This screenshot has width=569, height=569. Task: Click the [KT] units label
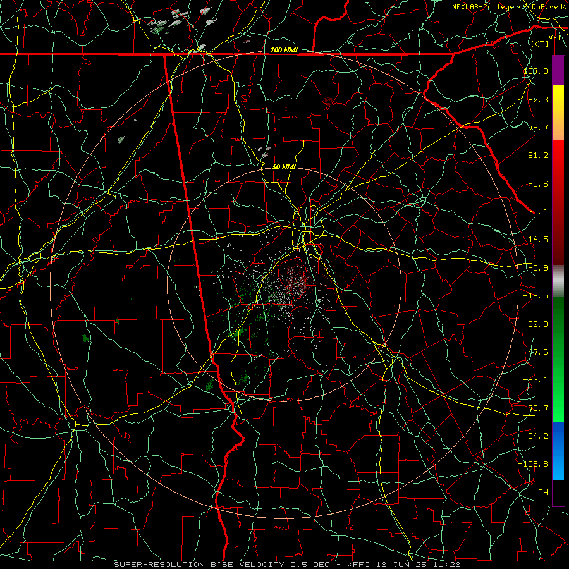coord(539,44)
